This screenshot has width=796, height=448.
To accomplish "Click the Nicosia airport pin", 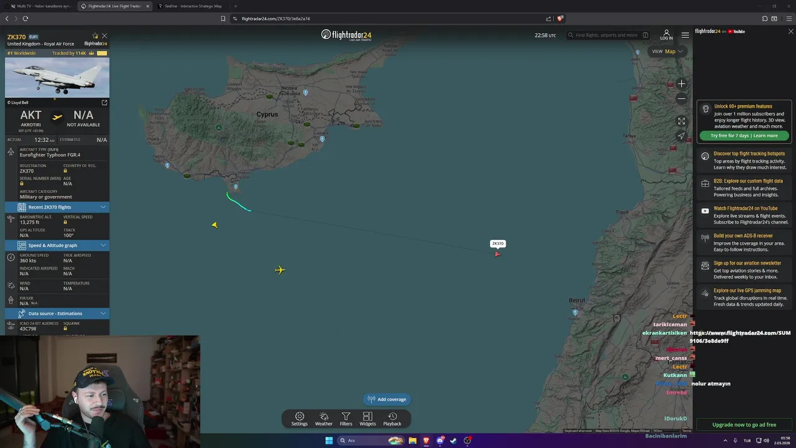I will coord(305,93).
